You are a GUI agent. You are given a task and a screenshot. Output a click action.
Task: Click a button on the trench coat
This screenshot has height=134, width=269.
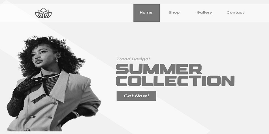click(55, 103)
